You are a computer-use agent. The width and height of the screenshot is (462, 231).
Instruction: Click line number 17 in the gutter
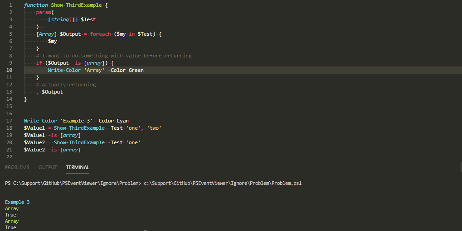click(9, 121)
